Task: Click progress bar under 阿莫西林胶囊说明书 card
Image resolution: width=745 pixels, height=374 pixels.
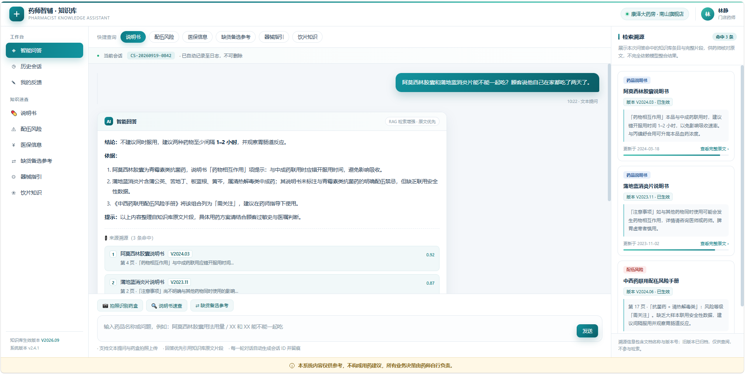Action: [x=676, y=155]
